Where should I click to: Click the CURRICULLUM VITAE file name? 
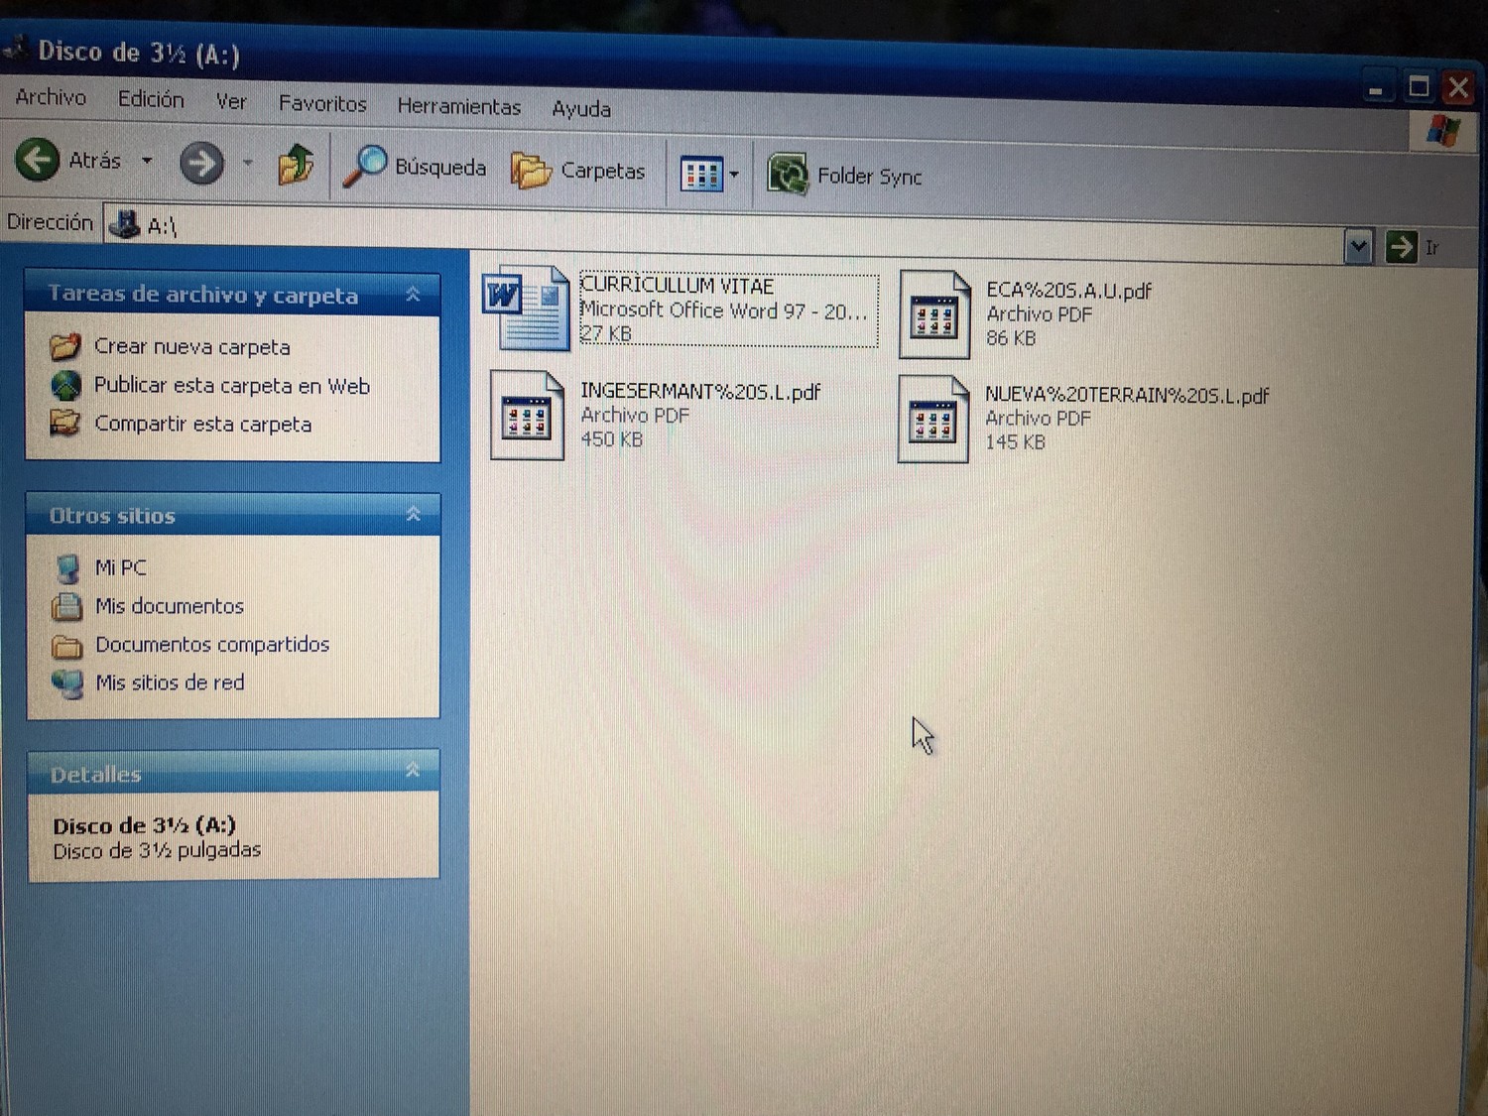pyautogui.click(x=677, y=287)
